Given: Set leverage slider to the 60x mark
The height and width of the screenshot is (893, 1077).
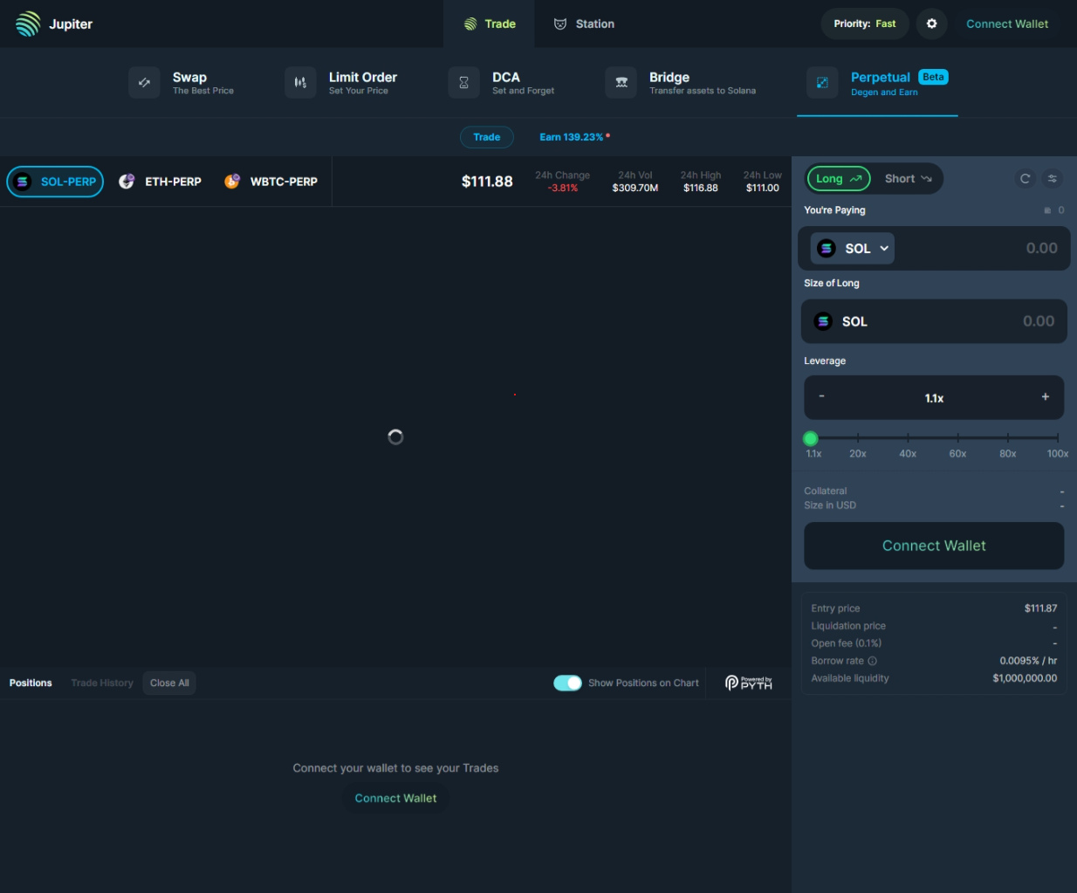Looking at the screenshot, I should [957, 438].
